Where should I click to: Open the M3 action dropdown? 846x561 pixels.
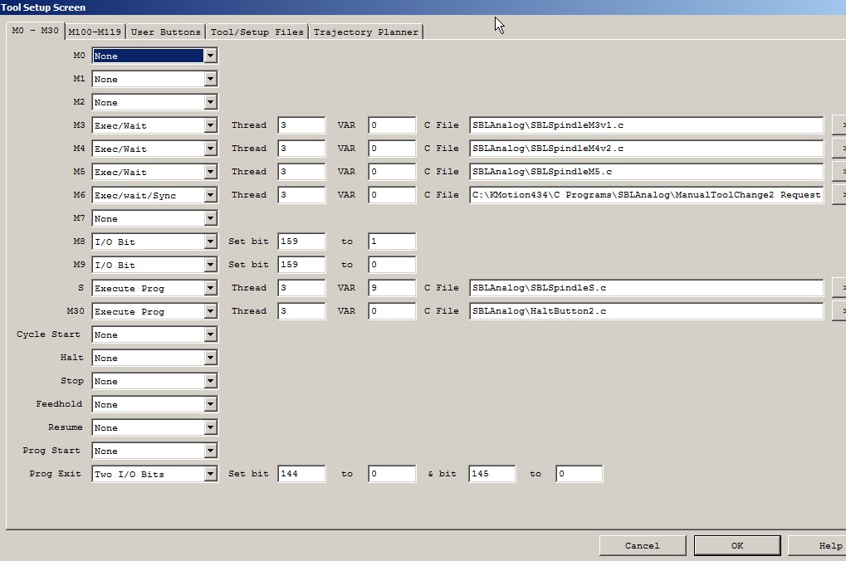point(210,125)
